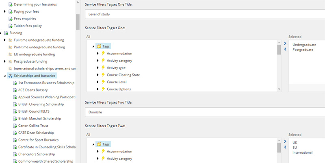
Task: Open the Centre for Sport Bursaries item
Action: [38, 140]
